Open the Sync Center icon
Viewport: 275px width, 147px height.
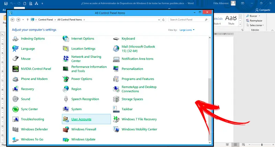tap(15, 109)
